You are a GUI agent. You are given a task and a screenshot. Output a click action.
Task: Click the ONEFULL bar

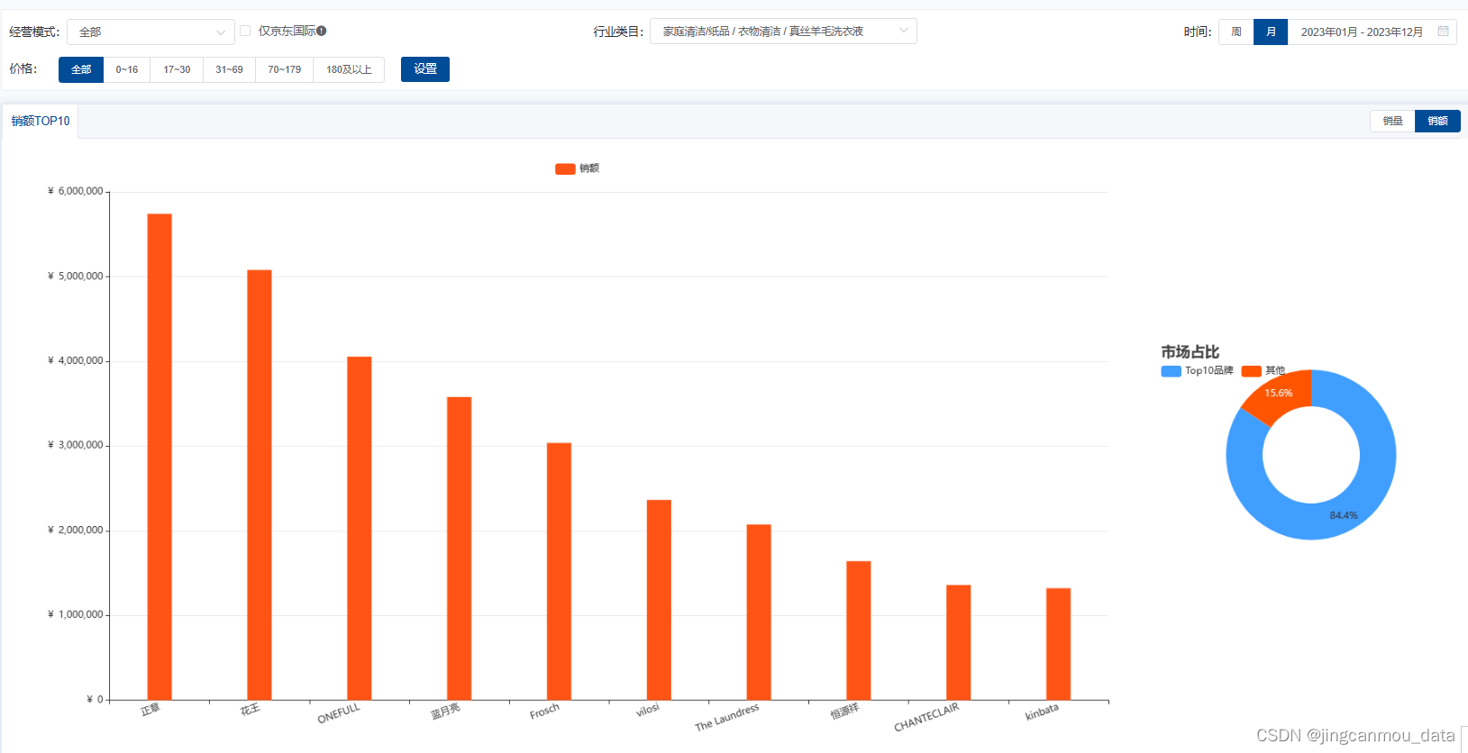pyautogui.click(x=360, y=528)
